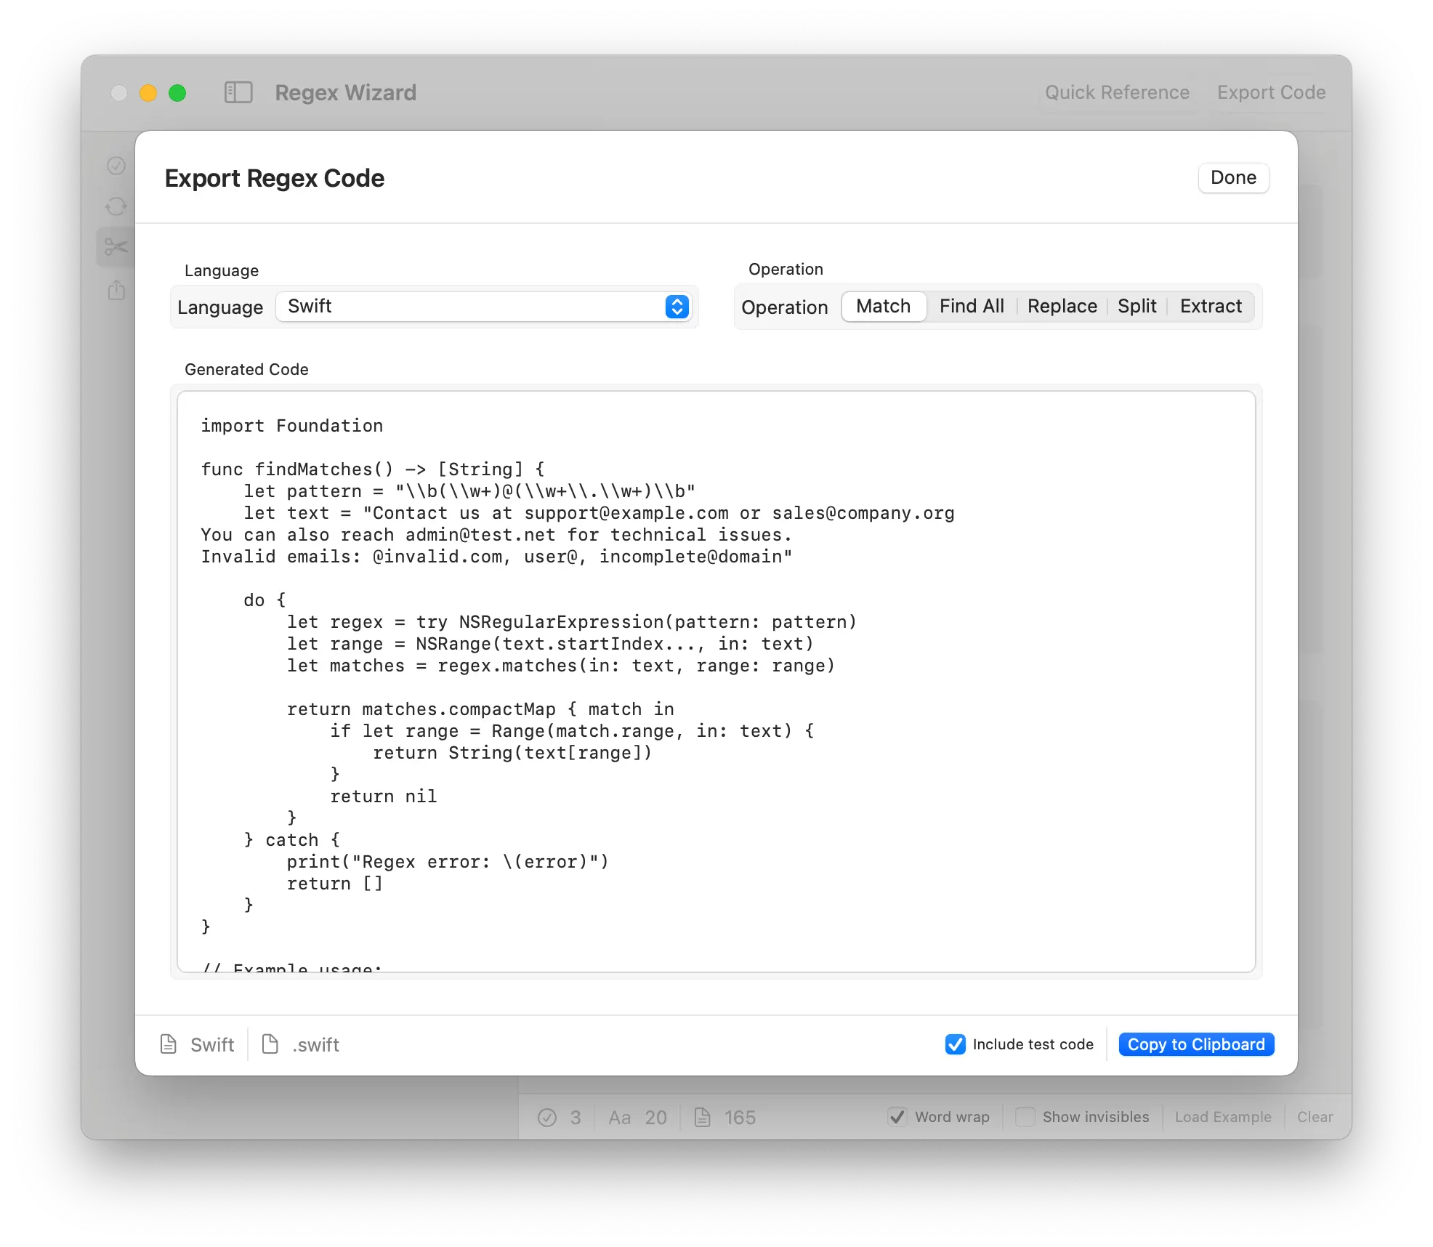Click the checkmark circle sidebar icon
The image size is (1433, 1247).
click(x=116, y=166)
